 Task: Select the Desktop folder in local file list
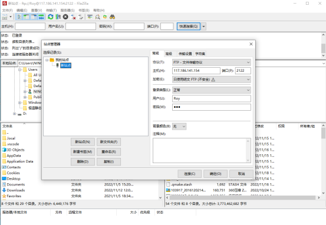[14, 178]
